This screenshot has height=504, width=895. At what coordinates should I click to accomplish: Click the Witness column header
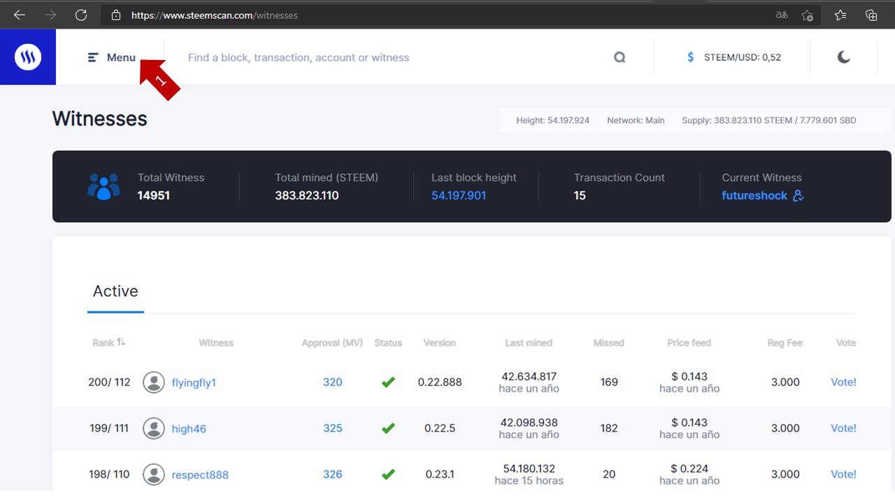pos(216,343)
